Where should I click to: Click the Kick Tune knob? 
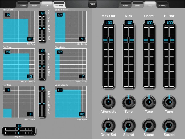129,102
